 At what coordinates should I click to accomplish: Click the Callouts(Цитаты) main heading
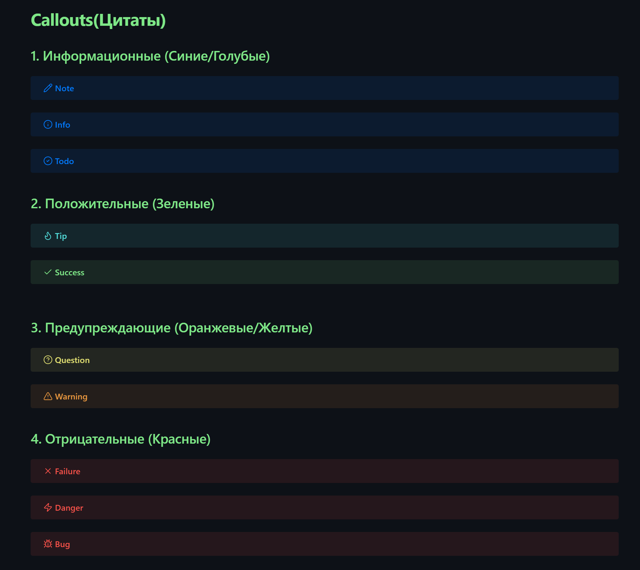(98, 20)
